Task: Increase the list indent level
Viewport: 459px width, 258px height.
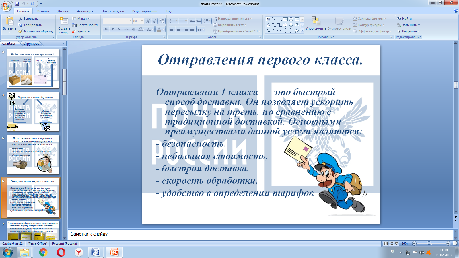Action: 199,21
